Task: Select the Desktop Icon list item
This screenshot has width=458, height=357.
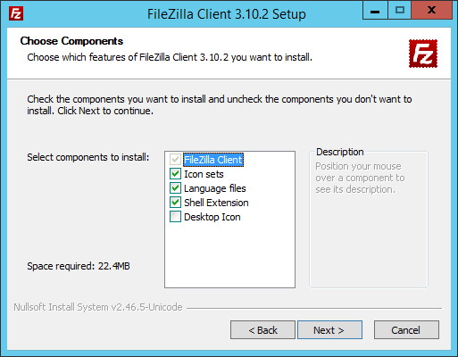Action: tap(212, 217)
